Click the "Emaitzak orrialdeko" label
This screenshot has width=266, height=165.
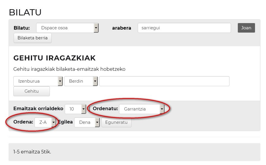(x=38, y=109)
